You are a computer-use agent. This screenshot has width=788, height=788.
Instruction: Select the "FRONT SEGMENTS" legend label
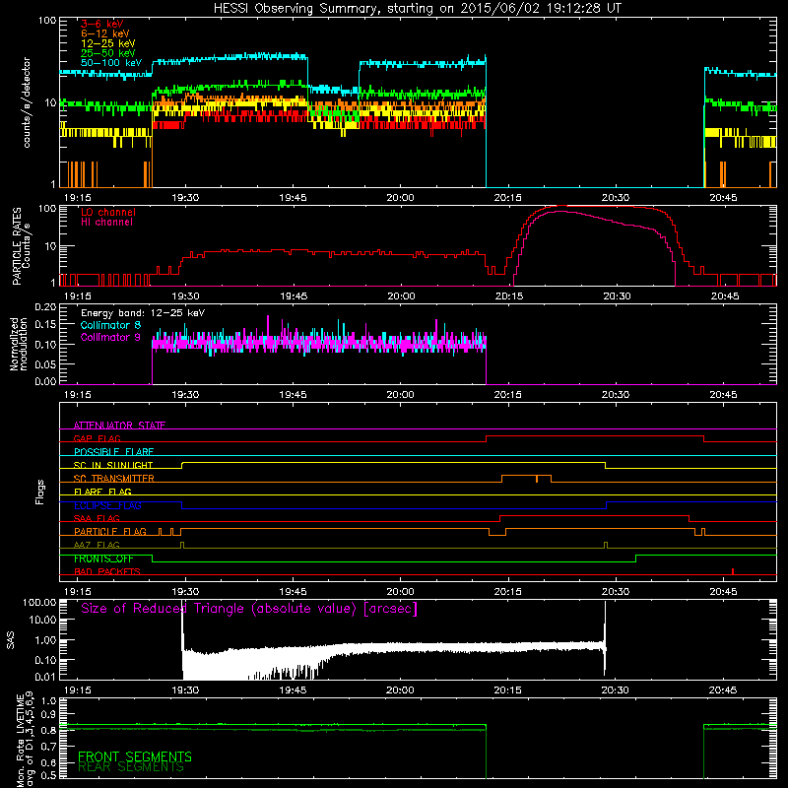coord(135,756)
